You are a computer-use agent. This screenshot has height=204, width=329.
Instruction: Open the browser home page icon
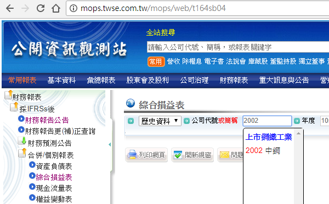click(56, 8)
